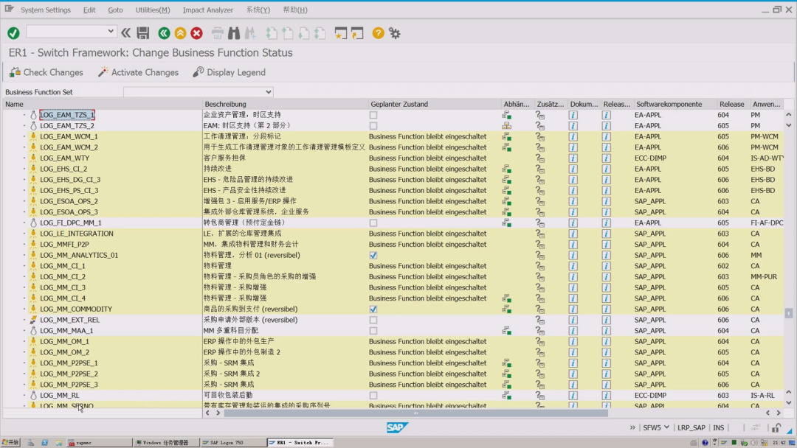Click horizontal scrollbar right arrow under table
This screenshot has height=448, width=797.
point(779,413)
